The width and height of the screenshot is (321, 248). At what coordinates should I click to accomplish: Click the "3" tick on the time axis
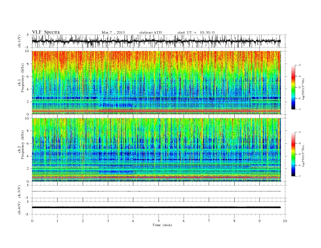pyautogui.click(x=108, y=221)
